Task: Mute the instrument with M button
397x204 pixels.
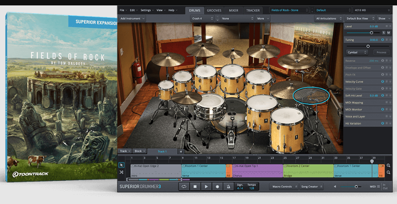Action: (x=389, y=32)
